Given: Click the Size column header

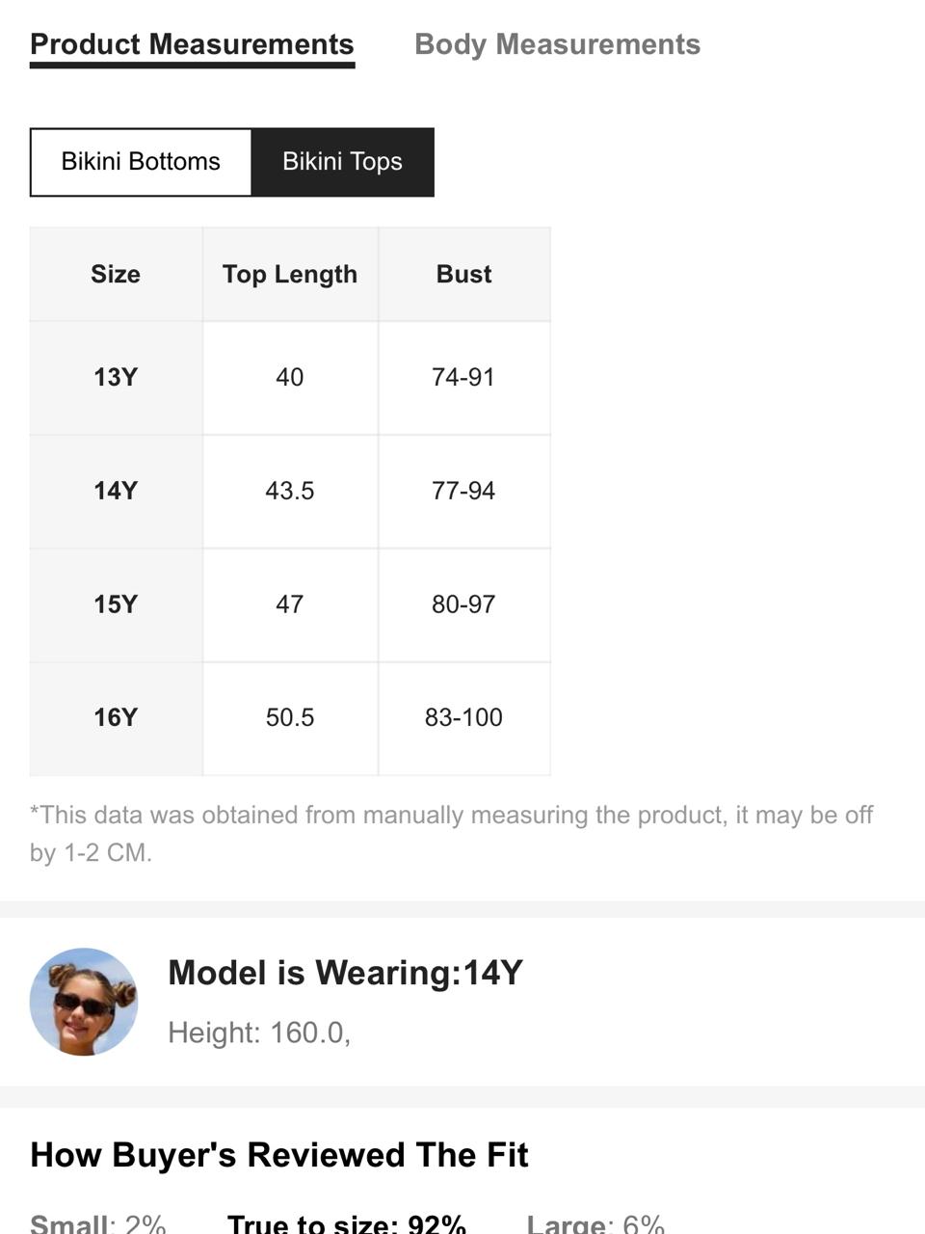Looking at the screenshot, I should point(116,274).
